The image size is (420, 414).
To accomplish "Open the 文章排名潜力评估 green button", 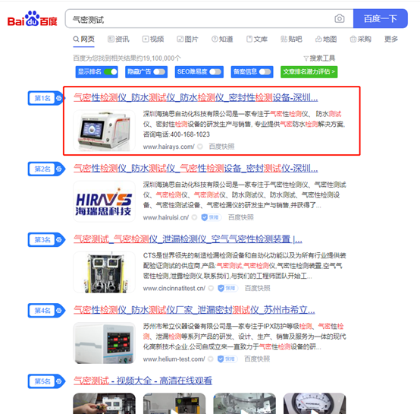I will click(x=309, y=72).
